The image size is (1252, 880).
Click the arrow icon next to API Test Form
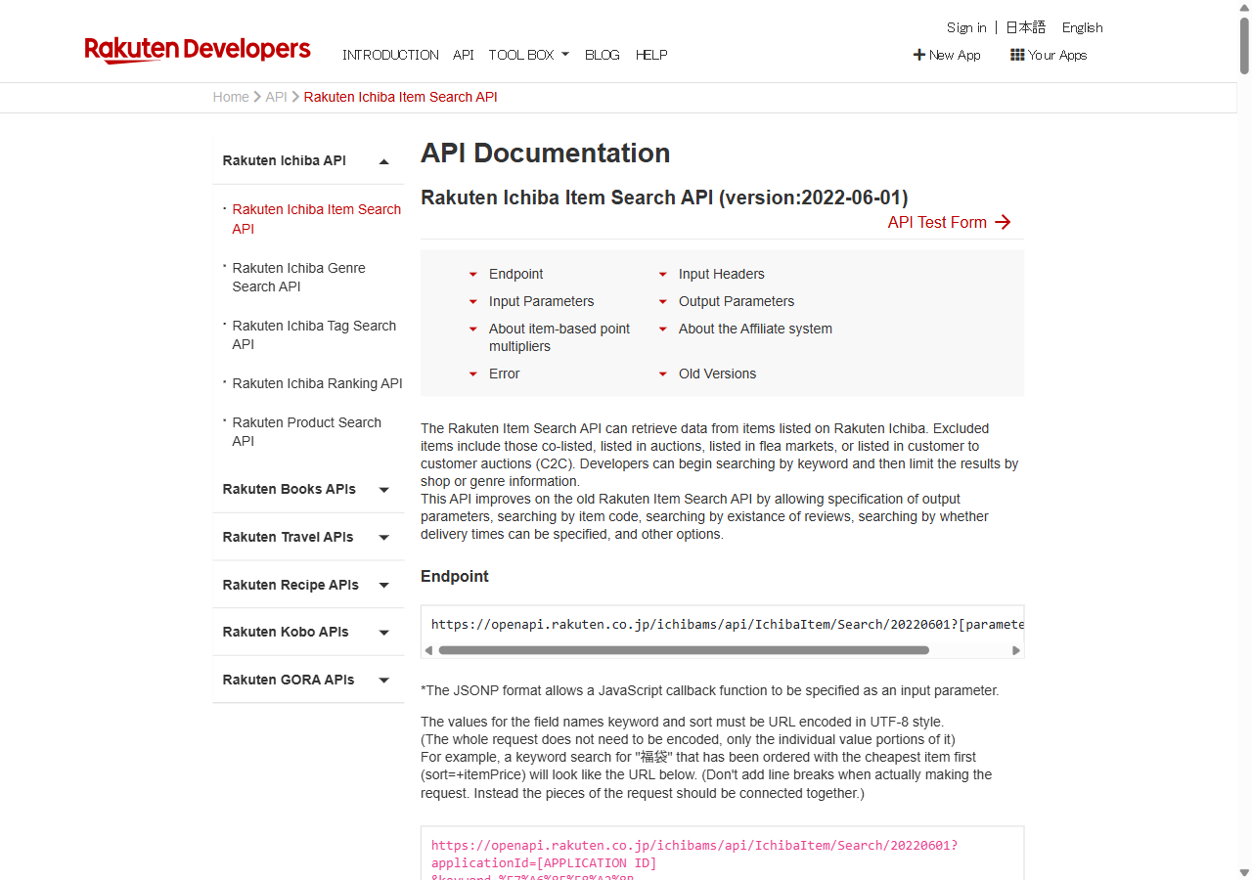click(1003, 222)
